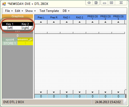
Task: Click down arrow at bottom of Pres R column
Action: pos(54,92)
